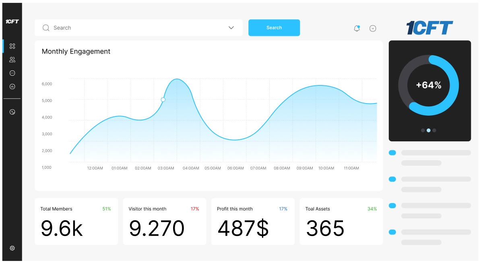The height and width of the screenshot is (263, 481).
Task: Toggle the second blue bullet marker
Action: click(392, 179)
